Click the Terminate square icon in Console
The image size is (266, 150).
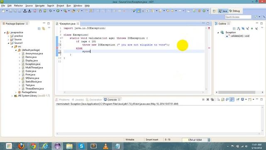(x=203, y=100)
